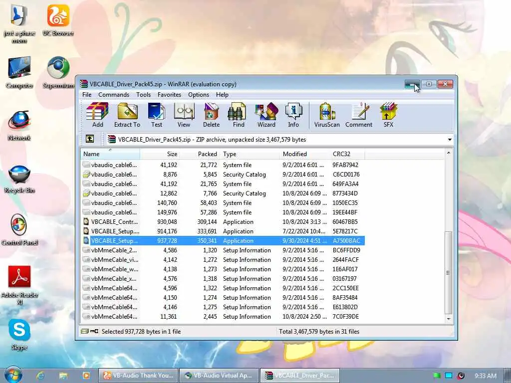Viewport: 511px width, 383px height.
Task: Open the Windows Start button
Action: (x=13, y=375)
